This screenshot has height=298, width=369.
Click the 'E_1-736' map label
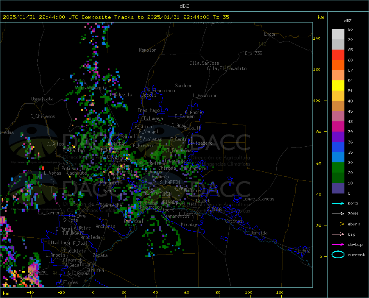(253, 53)
